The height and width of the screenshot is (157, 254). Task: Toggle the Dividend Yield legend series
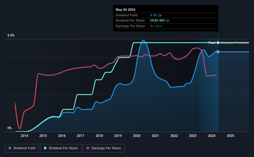tap(22, 148)
